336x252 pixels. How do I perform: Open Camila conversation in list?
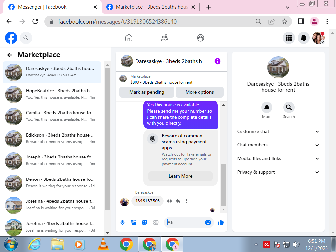coord(52,116)
